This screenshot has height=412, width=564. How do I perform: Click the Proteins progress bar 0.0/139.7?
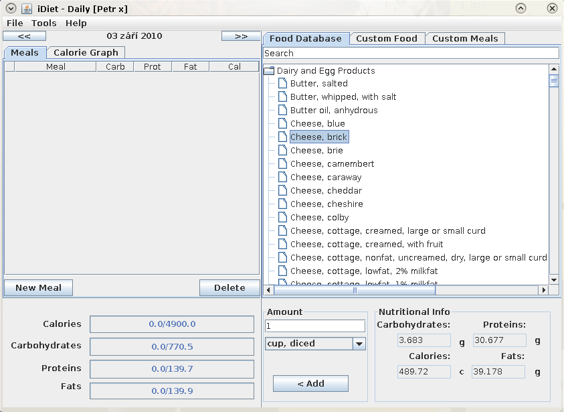[x=172, y=369]
